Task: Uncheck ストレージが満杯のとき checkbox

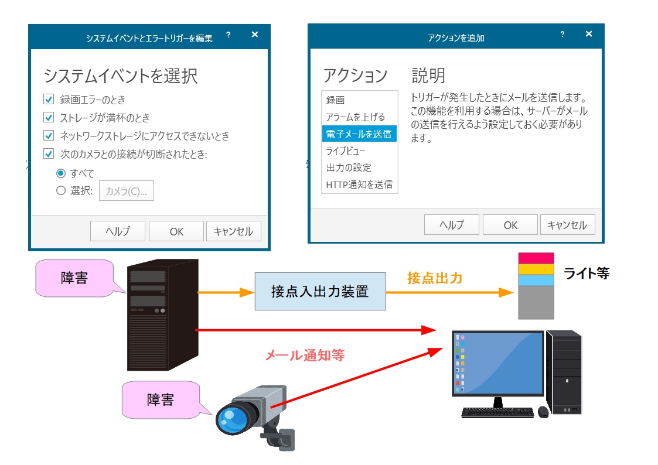Action: click(49, 117)
